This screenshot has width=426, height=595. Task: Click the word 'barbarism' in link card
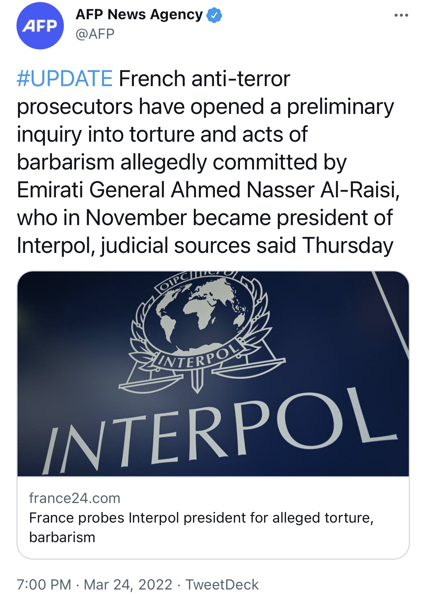[62, 537]
